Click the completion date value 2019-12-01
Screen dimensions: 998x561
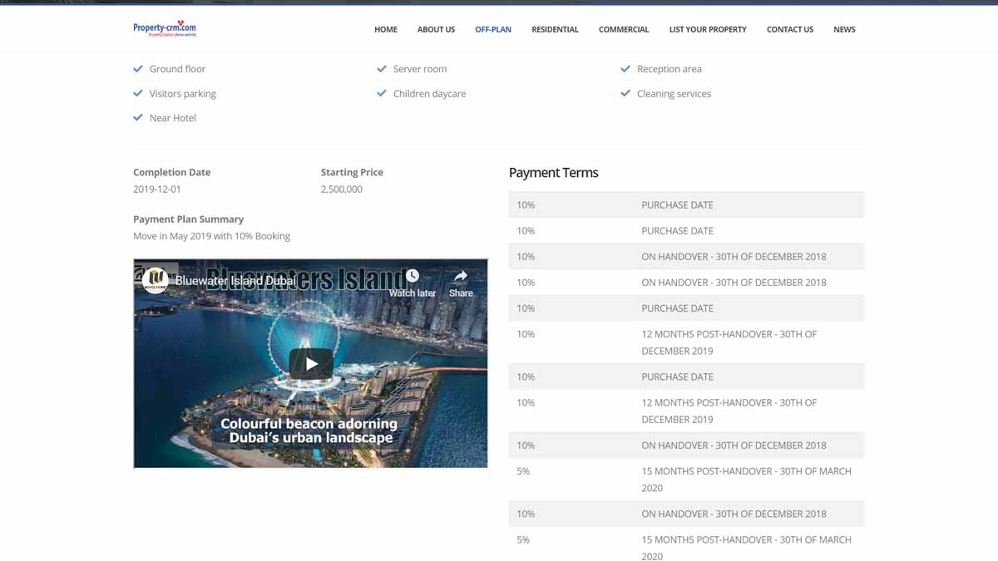pos(157,189)
